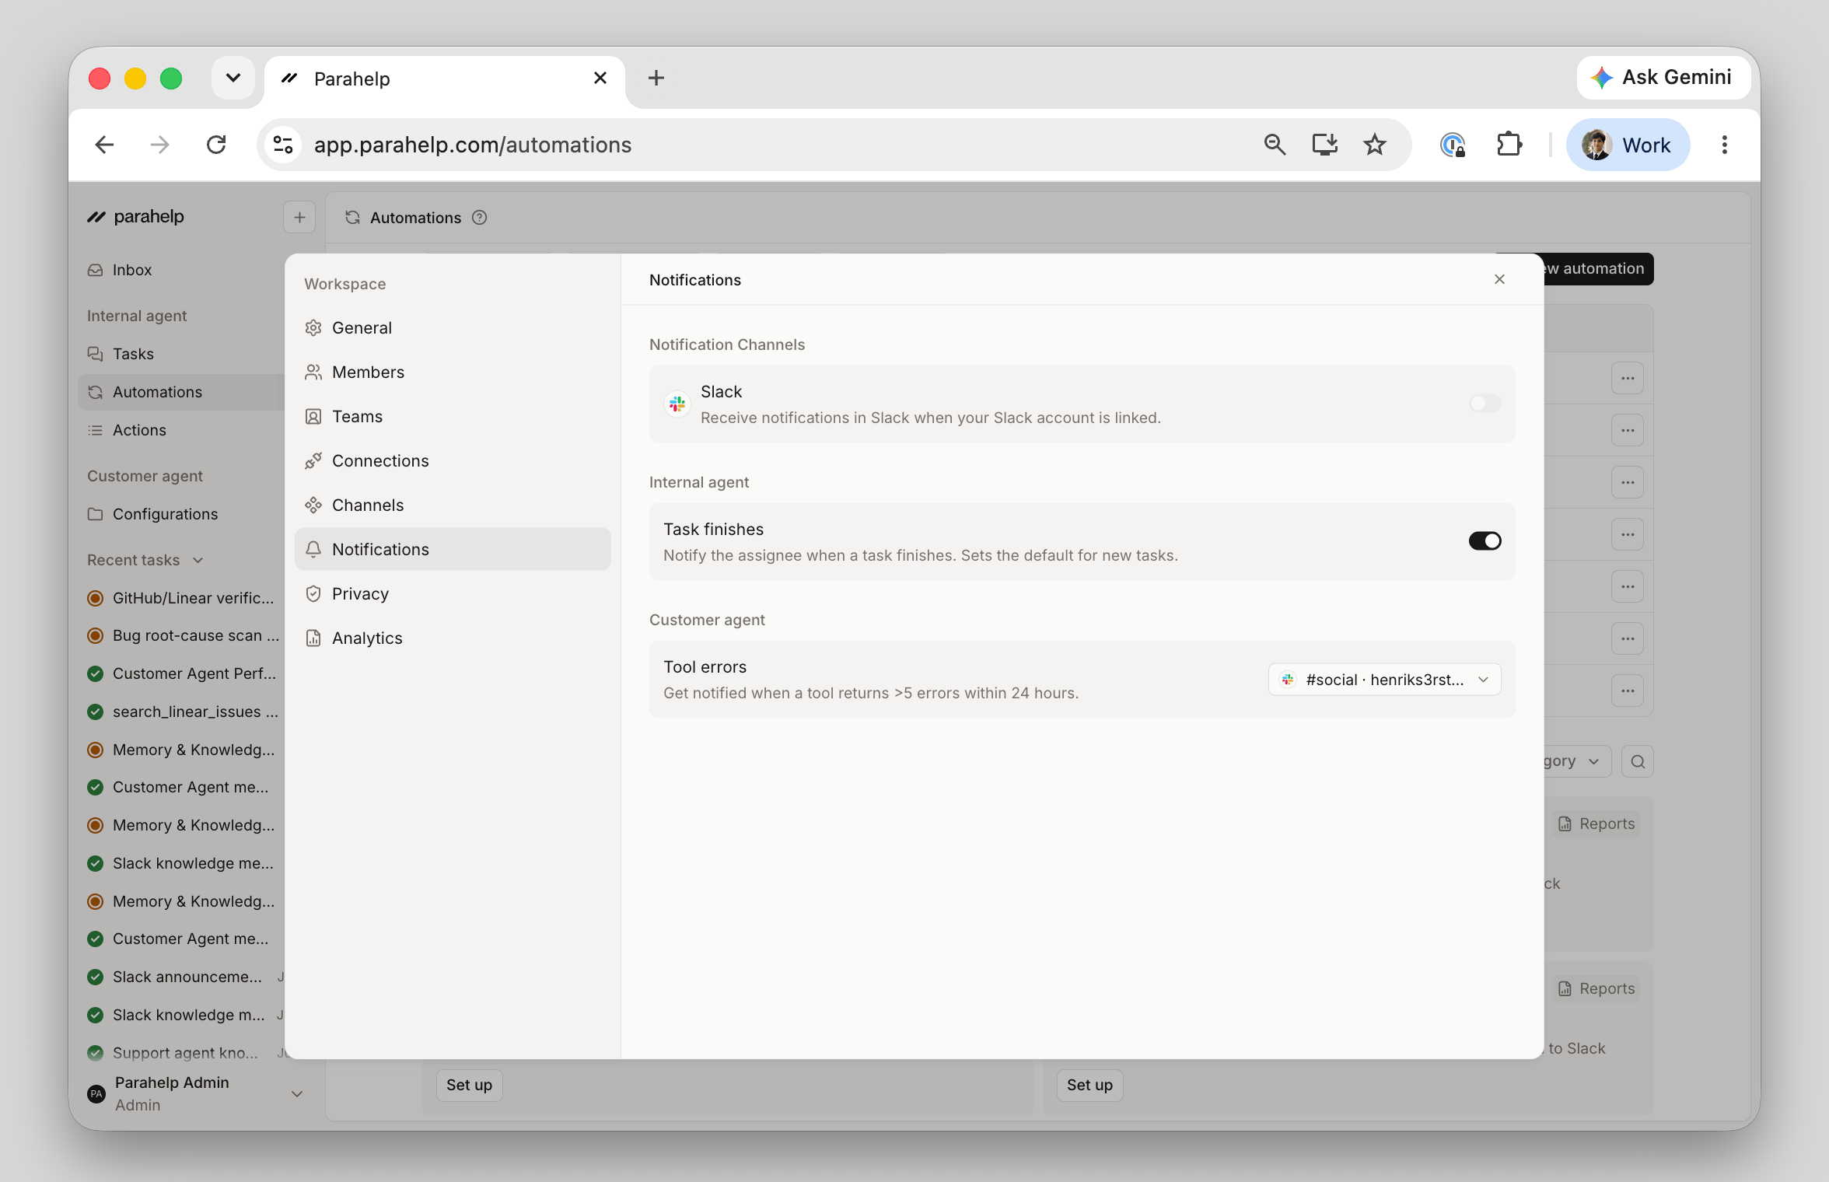1829x1182 pixels.
Task: Open Ask Gemini in the browser
Action: coord(1663,78)
